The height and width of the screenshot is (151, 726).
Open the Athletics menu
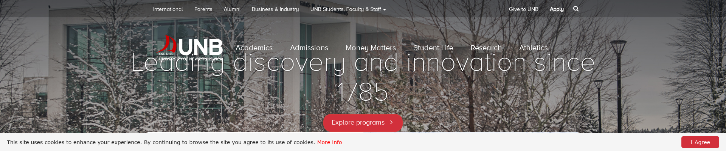(533, 48)
